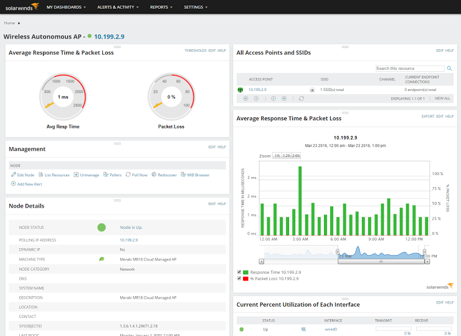The width and height of the screenshot is (461, 336).
Task: Open the My Dashboards dropdown menu
Action: (x=66, y=7)
